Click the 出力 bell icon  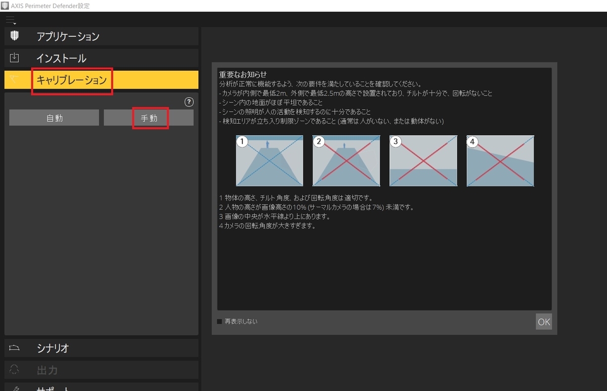click(x=15, y=370)
